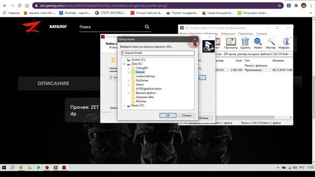The height and width of the screenshot is (177, 315).
Task: Select the msdownld.tmp folder
Action: click(145, 76)
